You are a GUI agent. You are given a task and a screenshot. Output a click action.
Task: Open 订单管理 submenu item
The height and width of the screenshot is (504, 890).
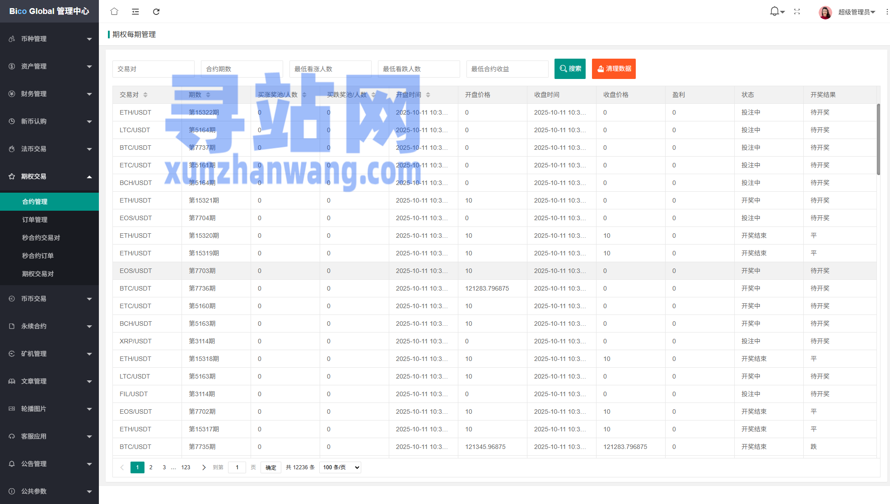[x=35, y=220]
